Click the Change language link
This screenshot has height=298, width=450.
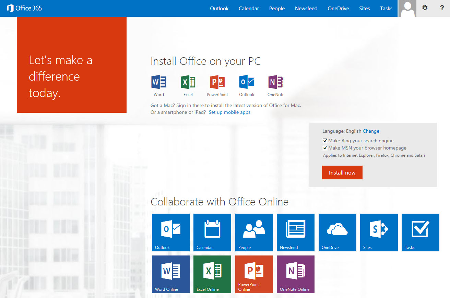click(371, 131)
